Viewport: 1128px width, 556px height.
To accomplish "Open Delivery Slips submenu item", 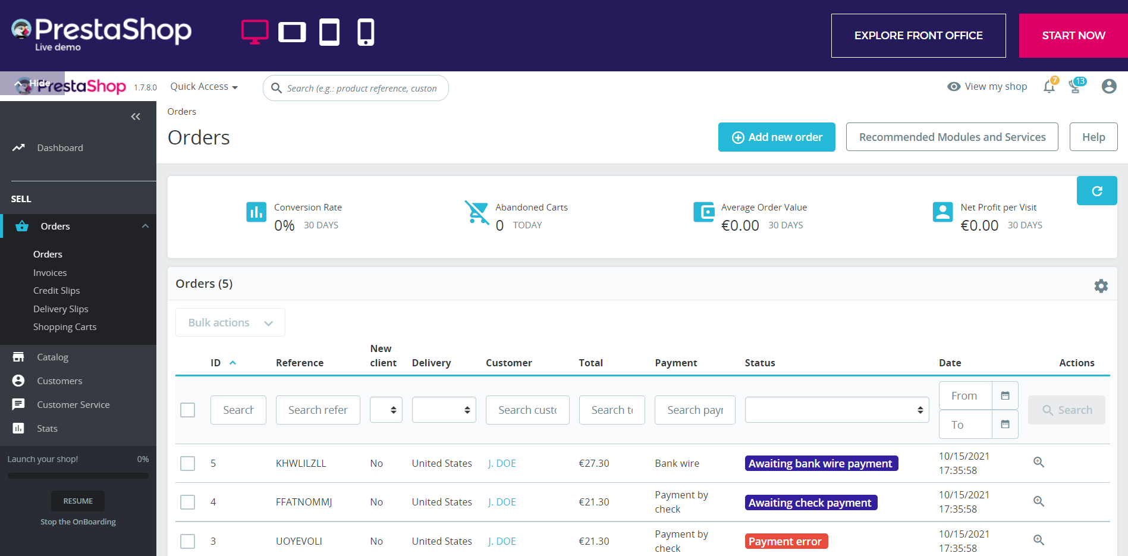I will (x=61, y=309).
